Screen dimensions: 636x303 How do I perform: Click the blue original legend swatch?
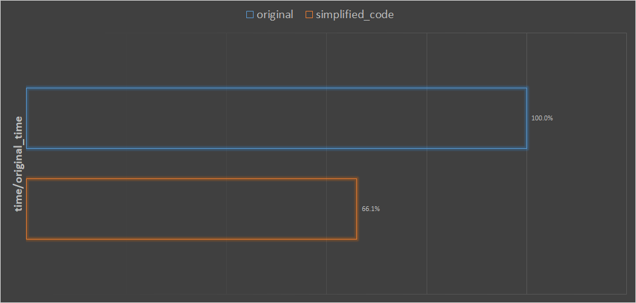pos(250,15)
